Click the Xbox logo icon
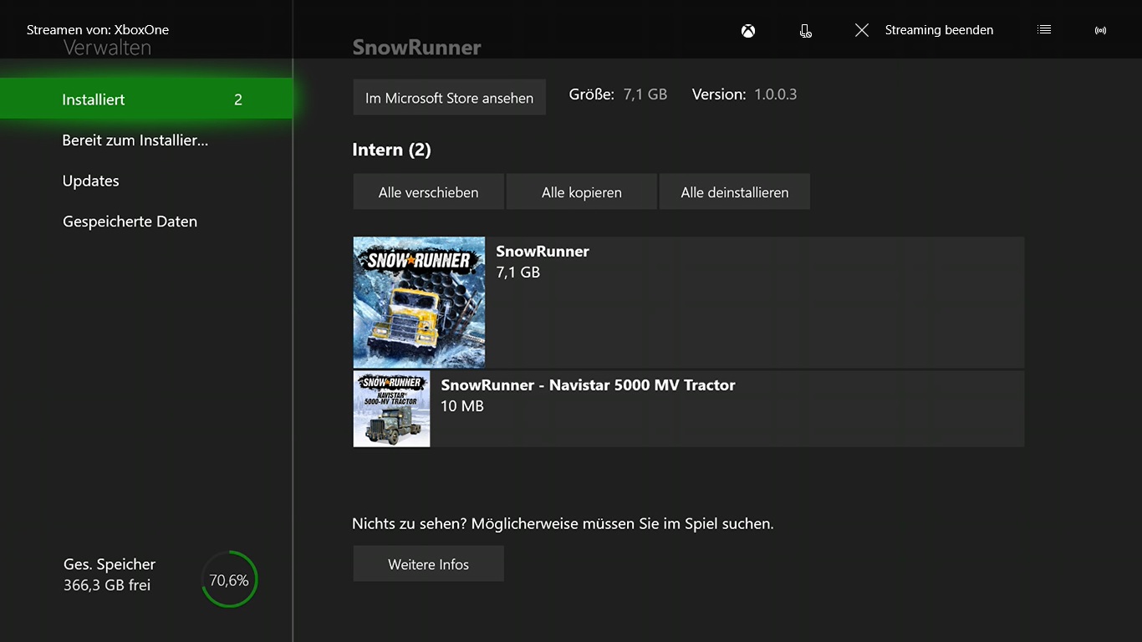The image size is (1142, 642). [748, 30]
